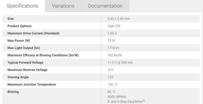Click the High-CRI value
The height and width of the screenshot is (104, 203).
coord(114,26)
